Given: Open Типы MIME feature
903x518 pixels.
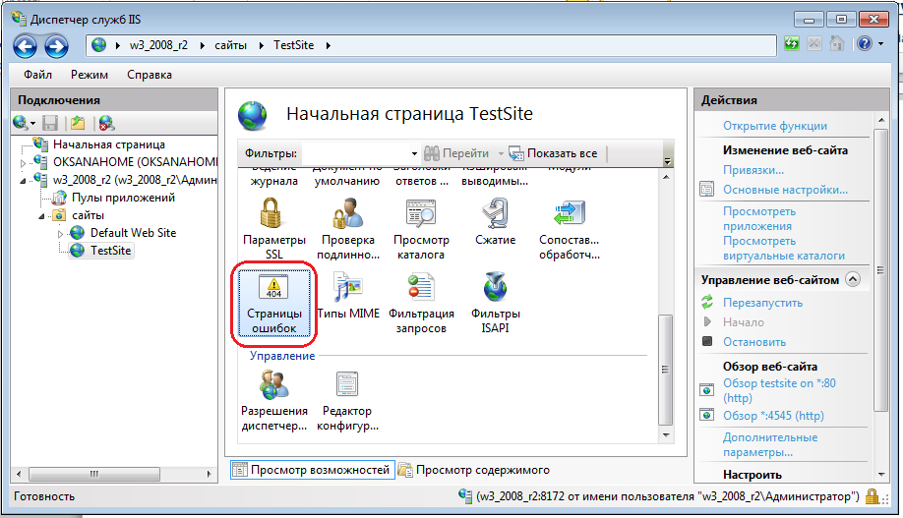Looking at the screenshot, I should (348, 297).
